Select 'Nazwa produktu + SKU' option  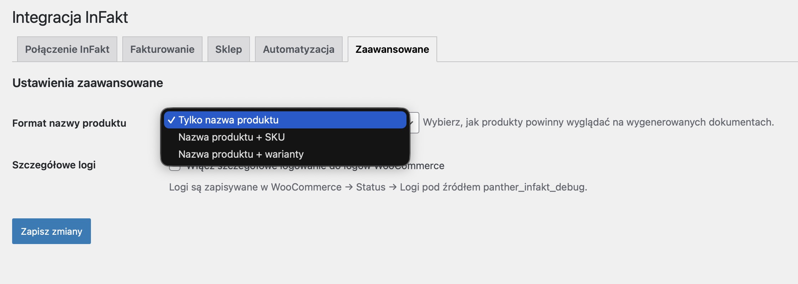pos(231,137)
